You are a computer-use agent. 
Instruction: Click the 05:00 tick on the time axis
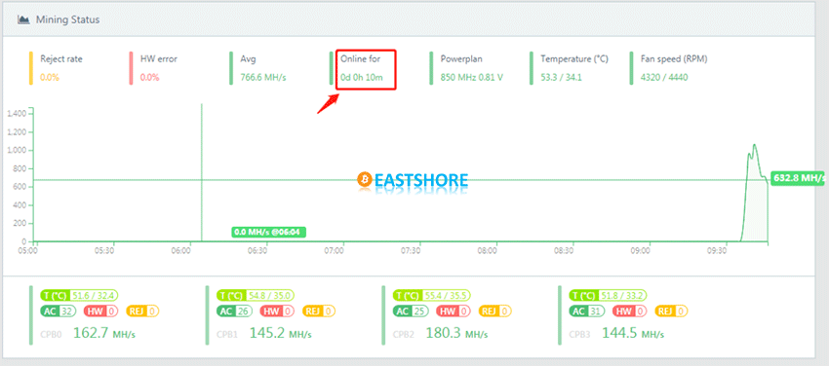[x=27, y=251]
